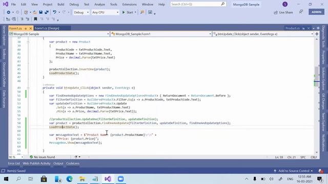Click the ADMIN badge button
Screen dimensions: 328x184
316,12
